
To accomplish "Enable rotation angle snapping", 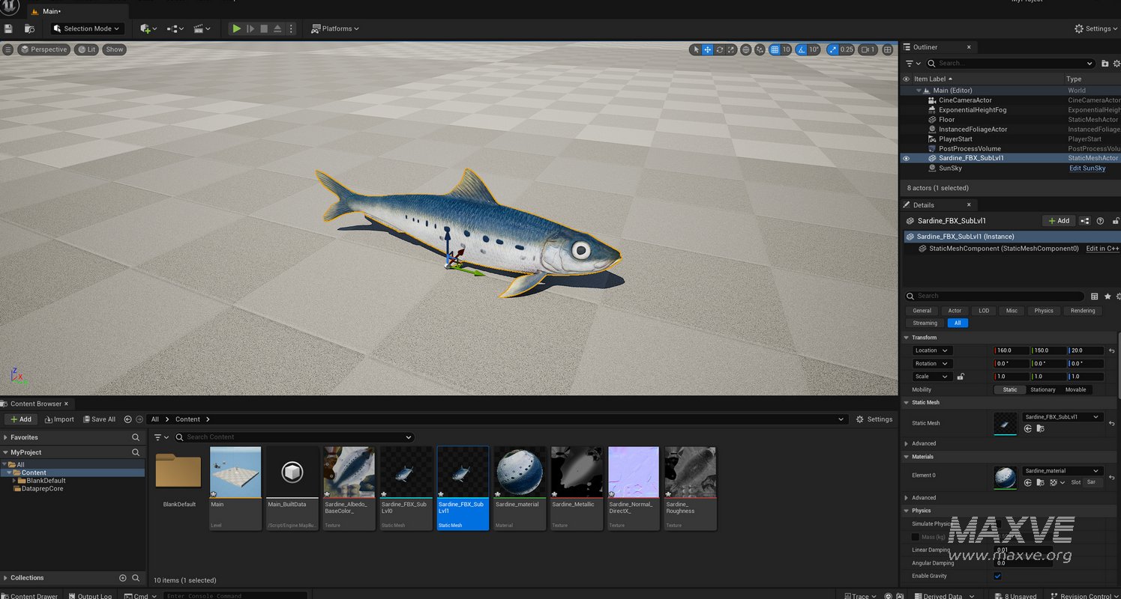I will [x=802, y=49].
